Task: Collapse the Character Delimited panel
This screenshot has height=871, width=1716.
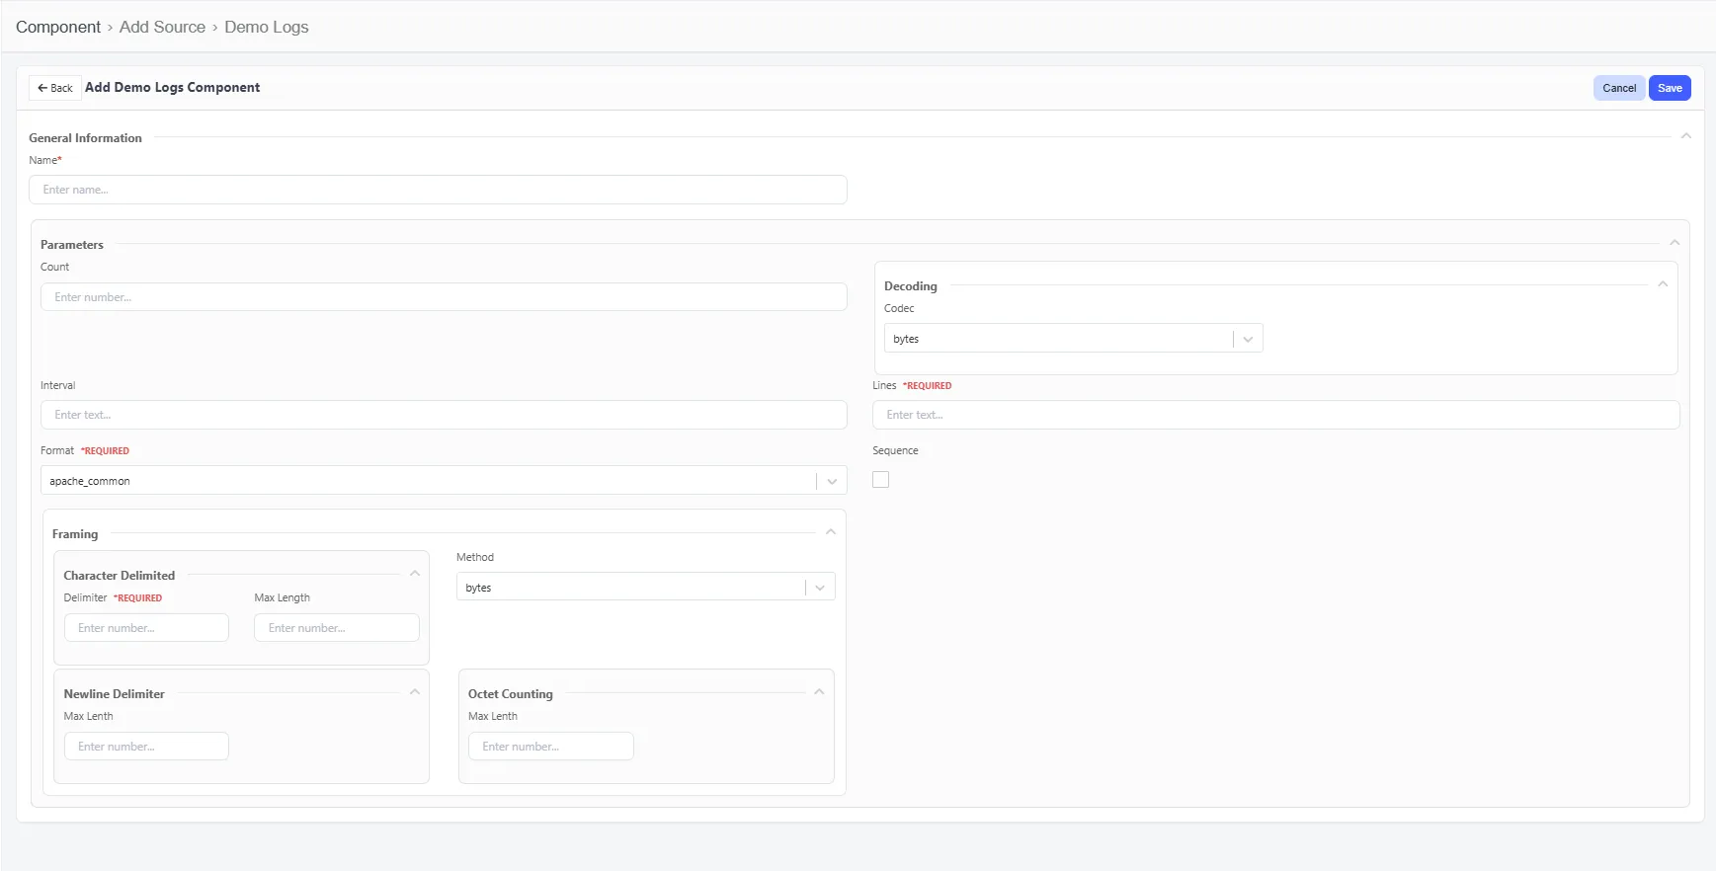Action: [x=415, y=574]
